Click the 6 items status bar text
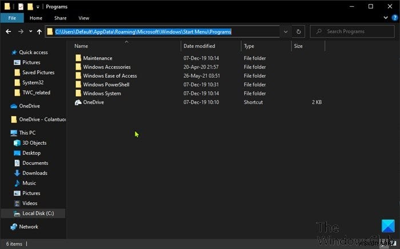The image size is (400, 249). pos(14,244)
